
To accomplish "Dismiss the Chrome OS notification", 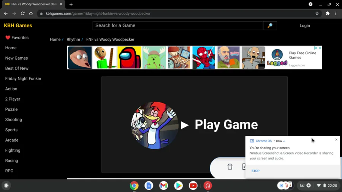I will click(x=336, y=140).
